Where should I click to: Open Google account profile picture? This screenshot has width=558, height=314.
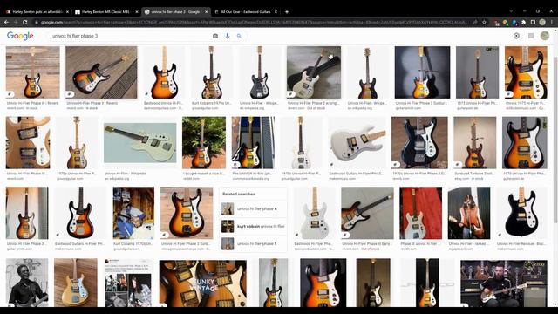pyautogui.click(x=544, y=36)
